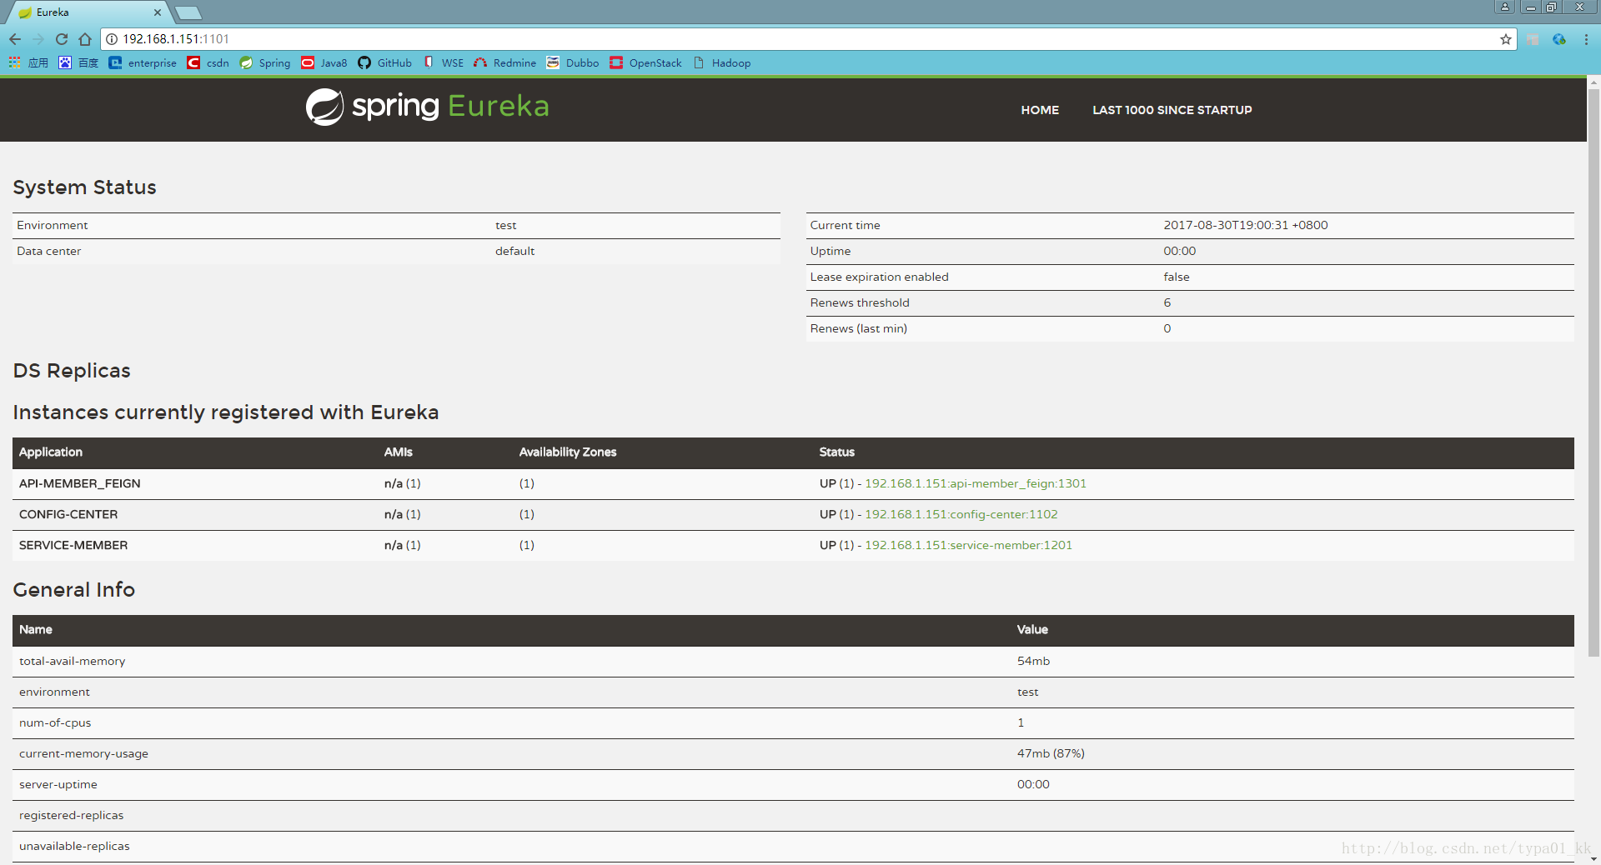Open the Baidu bookmark
The height and width of the screenshot is (865, 1601).
click(78, 62)
